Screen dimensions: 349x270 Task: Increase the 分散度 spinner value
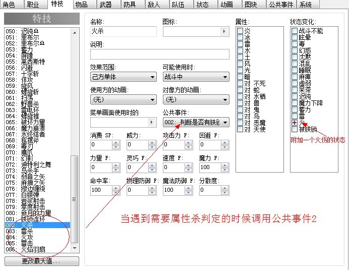tap(224, 188)
